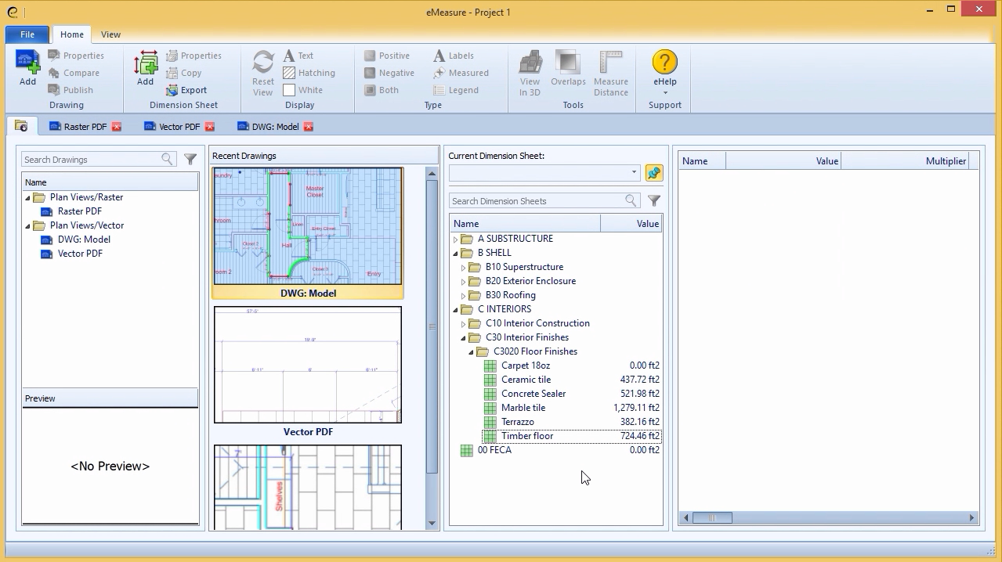The width and height of the screenshot is (1002, 562).
Task: Click the Add Drawing icon
Action: pos(27,63)
